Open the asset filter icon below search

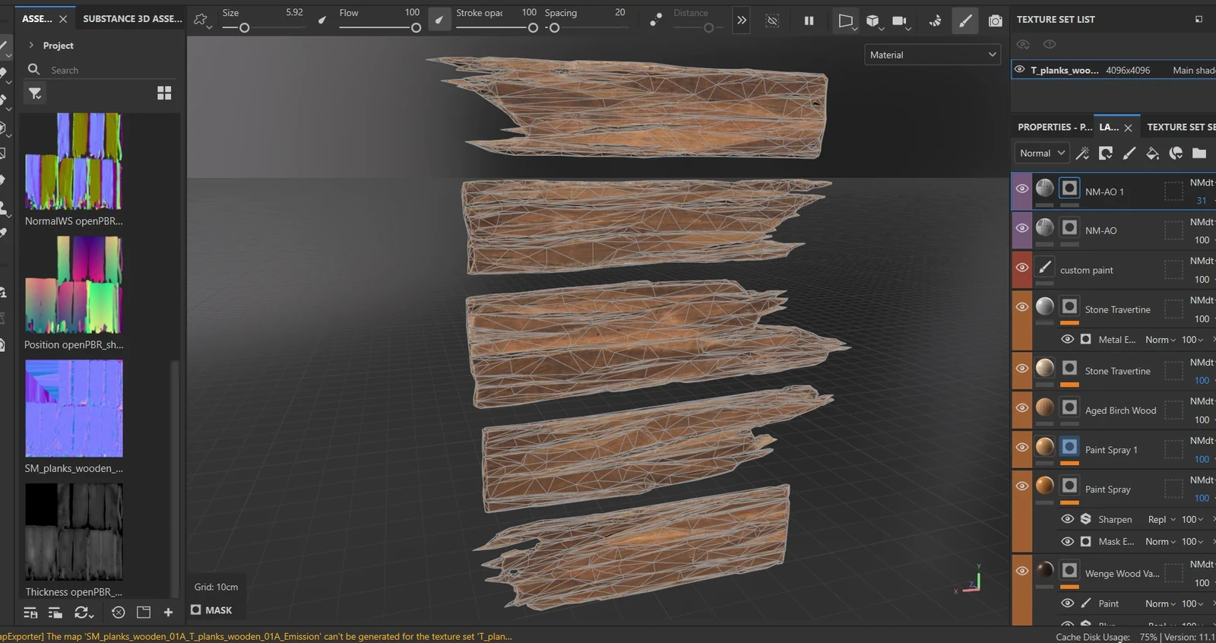[x=35, y=93]
